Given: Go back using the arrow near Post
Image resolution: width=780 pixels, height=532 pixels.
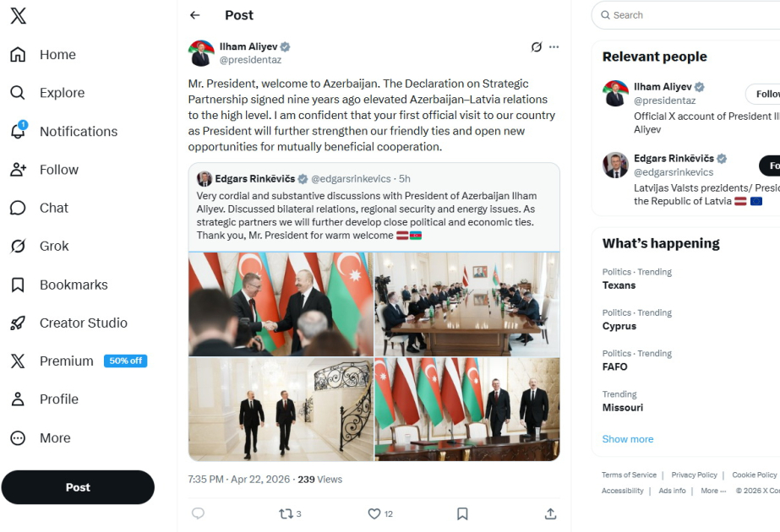Looking at the screenshot, I should (194, 15).
